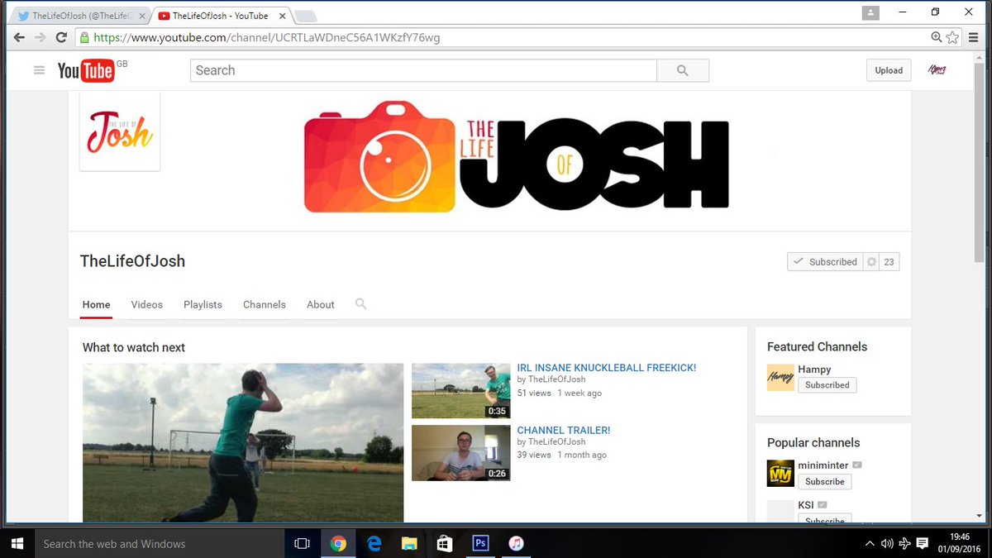
Task: Open the About tab
Action: [x=320, y=304]
